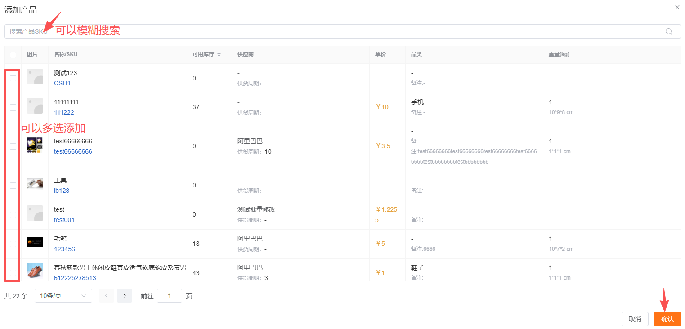The image size is (685, 329).
Task: Open SKU link CSH1
Action: pos(62,83)
